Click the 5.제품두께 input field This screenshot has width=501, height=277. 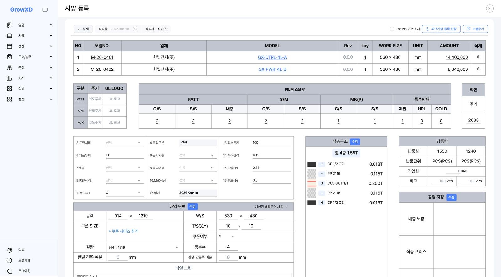tap(124, 155)
